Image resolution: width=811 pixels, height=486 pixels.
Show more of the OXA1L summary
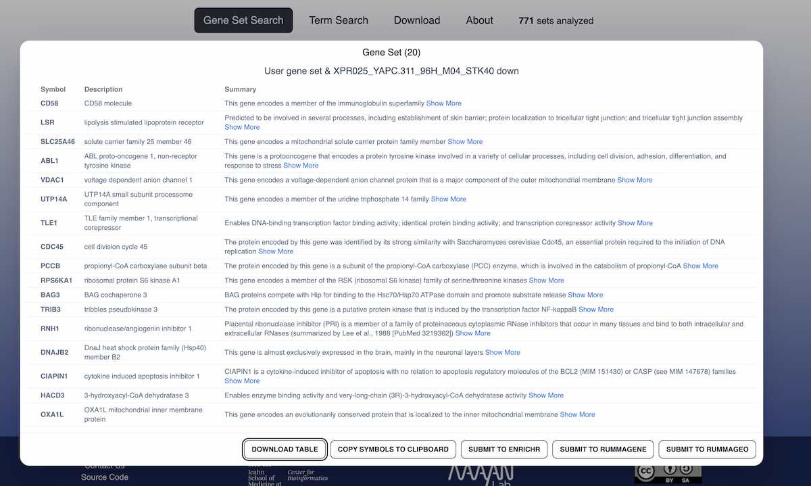tap(577, 414)
